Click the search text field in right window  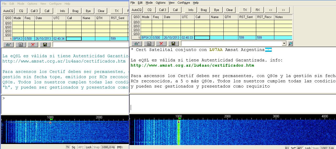pyautogui.click(x=231, y=44)
